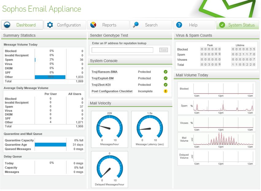The image size is (261, 191).
Task: Click the Sophos Email Appliance title
Action: pyautogui.click(x=42, y=9)
